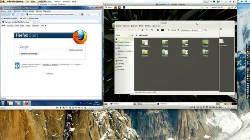
Task: Click the O Mozille link
Action: (50, 73)
